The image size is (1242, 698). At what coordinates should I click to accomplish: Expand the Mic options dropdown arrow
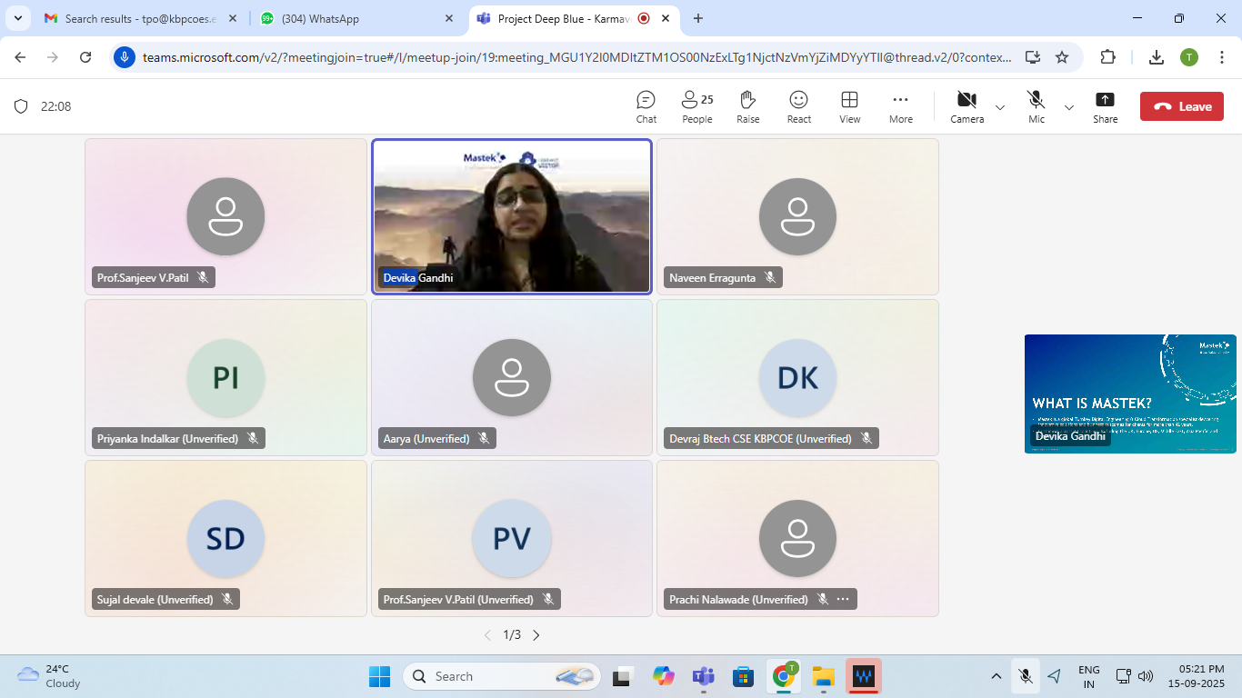pos(1069,107)
